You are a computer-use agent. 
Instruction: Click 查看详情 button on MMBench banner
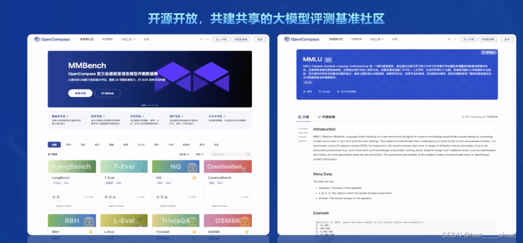click(80, 93)
